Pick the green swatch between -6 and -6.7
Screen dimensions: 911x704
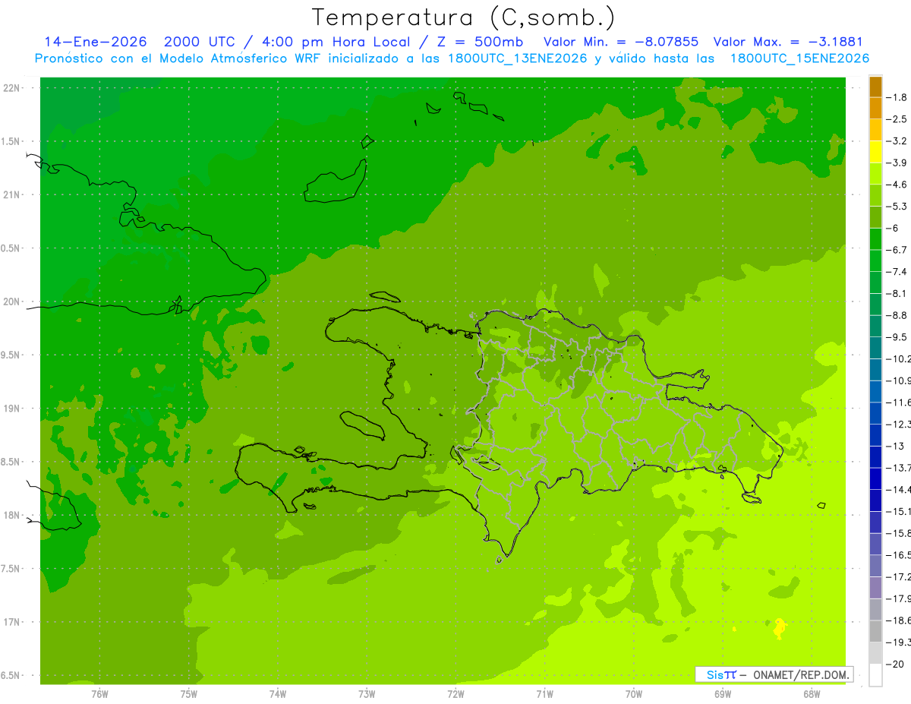click(875, 239)
